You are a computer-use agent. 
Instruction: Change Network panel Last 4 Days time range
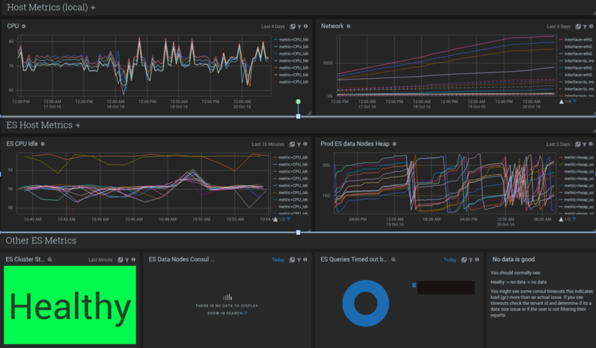(558, 26)
